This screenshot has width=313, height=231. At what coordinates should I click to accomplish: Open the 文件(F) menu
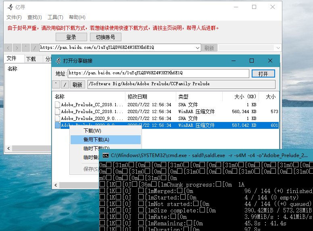pos(14,17)
